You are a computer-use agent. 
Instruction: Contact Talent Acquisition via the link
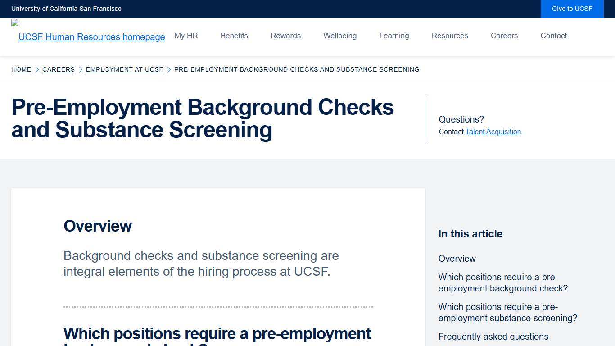point(493,132)
